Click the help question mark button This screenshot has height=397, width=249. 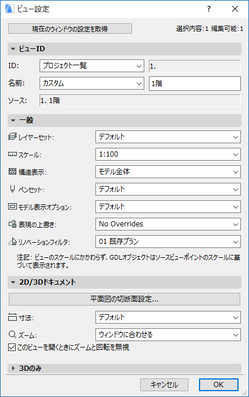pyautogui.click(x=208, y=9)
